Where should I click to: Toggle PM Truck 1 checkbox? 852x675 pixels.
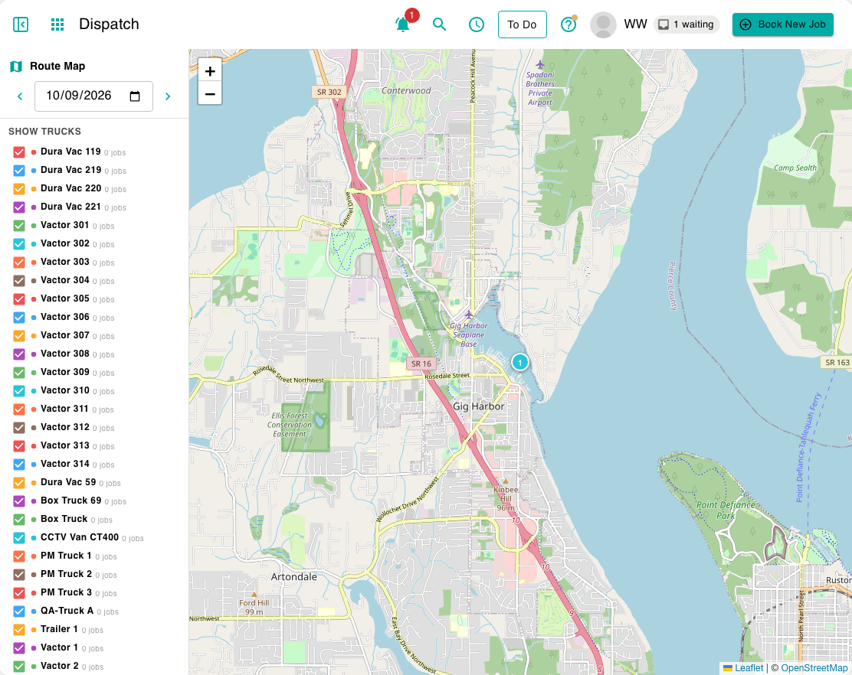tap(19, 556)
